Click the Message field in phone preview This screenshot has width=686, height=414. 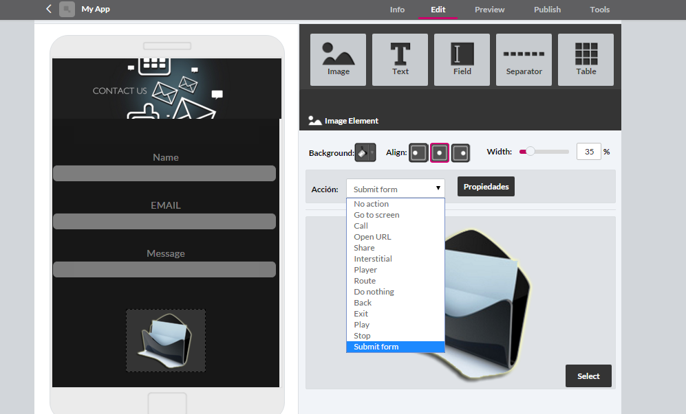[164, 269]
